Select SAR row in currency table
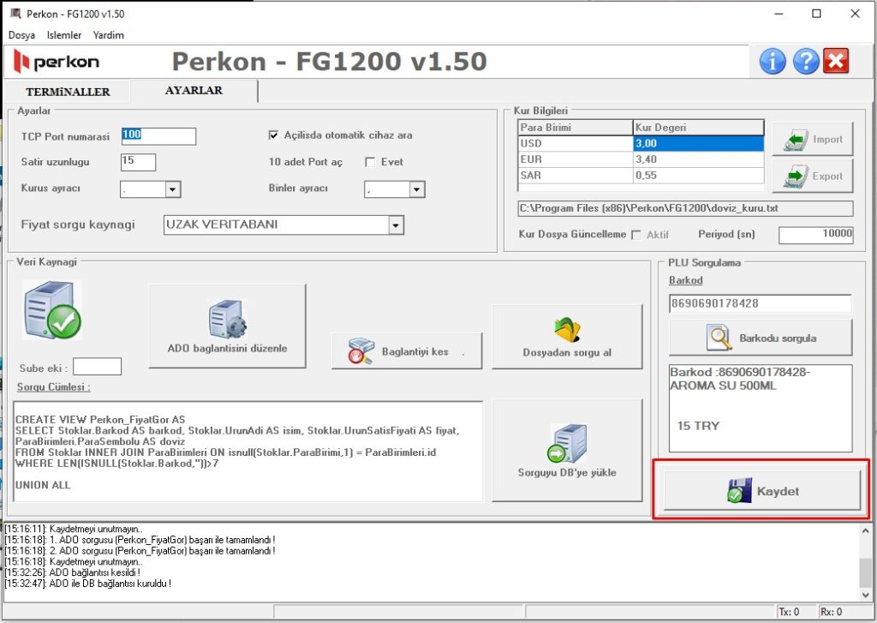Viewport: 877px width, 623px height. point(641,175)
